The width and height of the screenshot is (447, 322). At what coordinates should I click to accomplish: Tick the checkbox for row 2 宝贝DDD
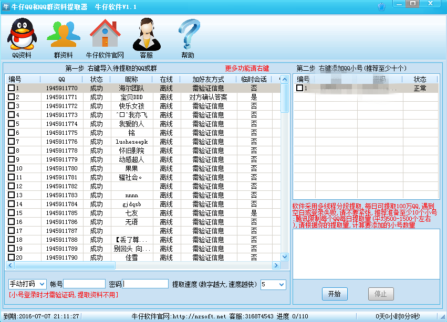(11, 97)
